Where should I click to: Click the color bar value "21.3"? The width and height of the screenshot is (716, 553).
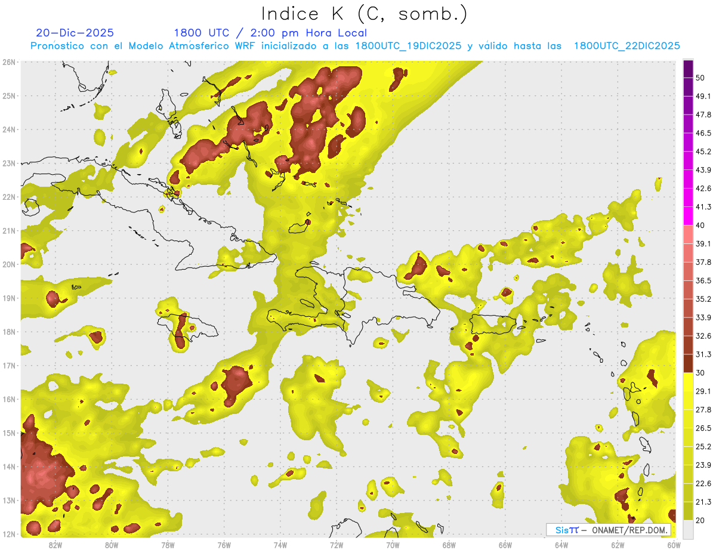(x=703, y=502)
